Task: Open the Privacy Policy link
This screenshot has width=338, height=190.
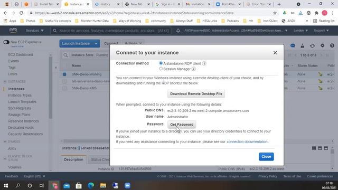Action: (x=268, y=176)
